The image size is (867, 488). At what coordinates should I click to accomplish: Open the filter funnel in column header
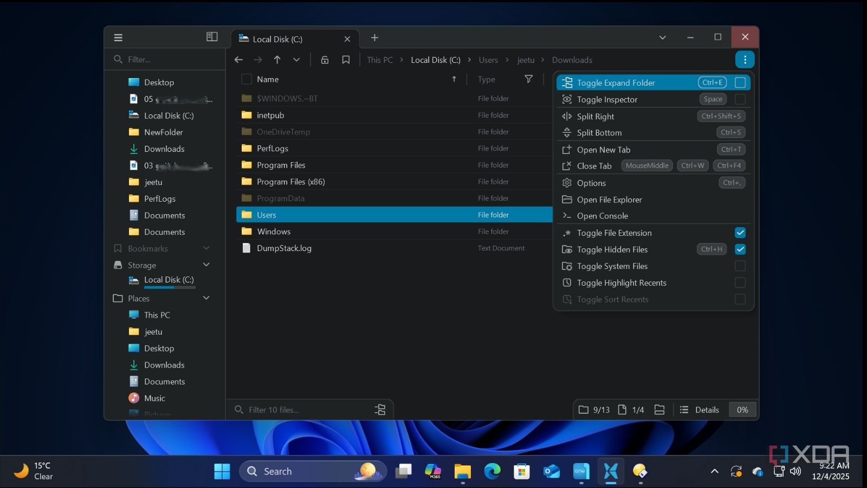click(528, 79)
